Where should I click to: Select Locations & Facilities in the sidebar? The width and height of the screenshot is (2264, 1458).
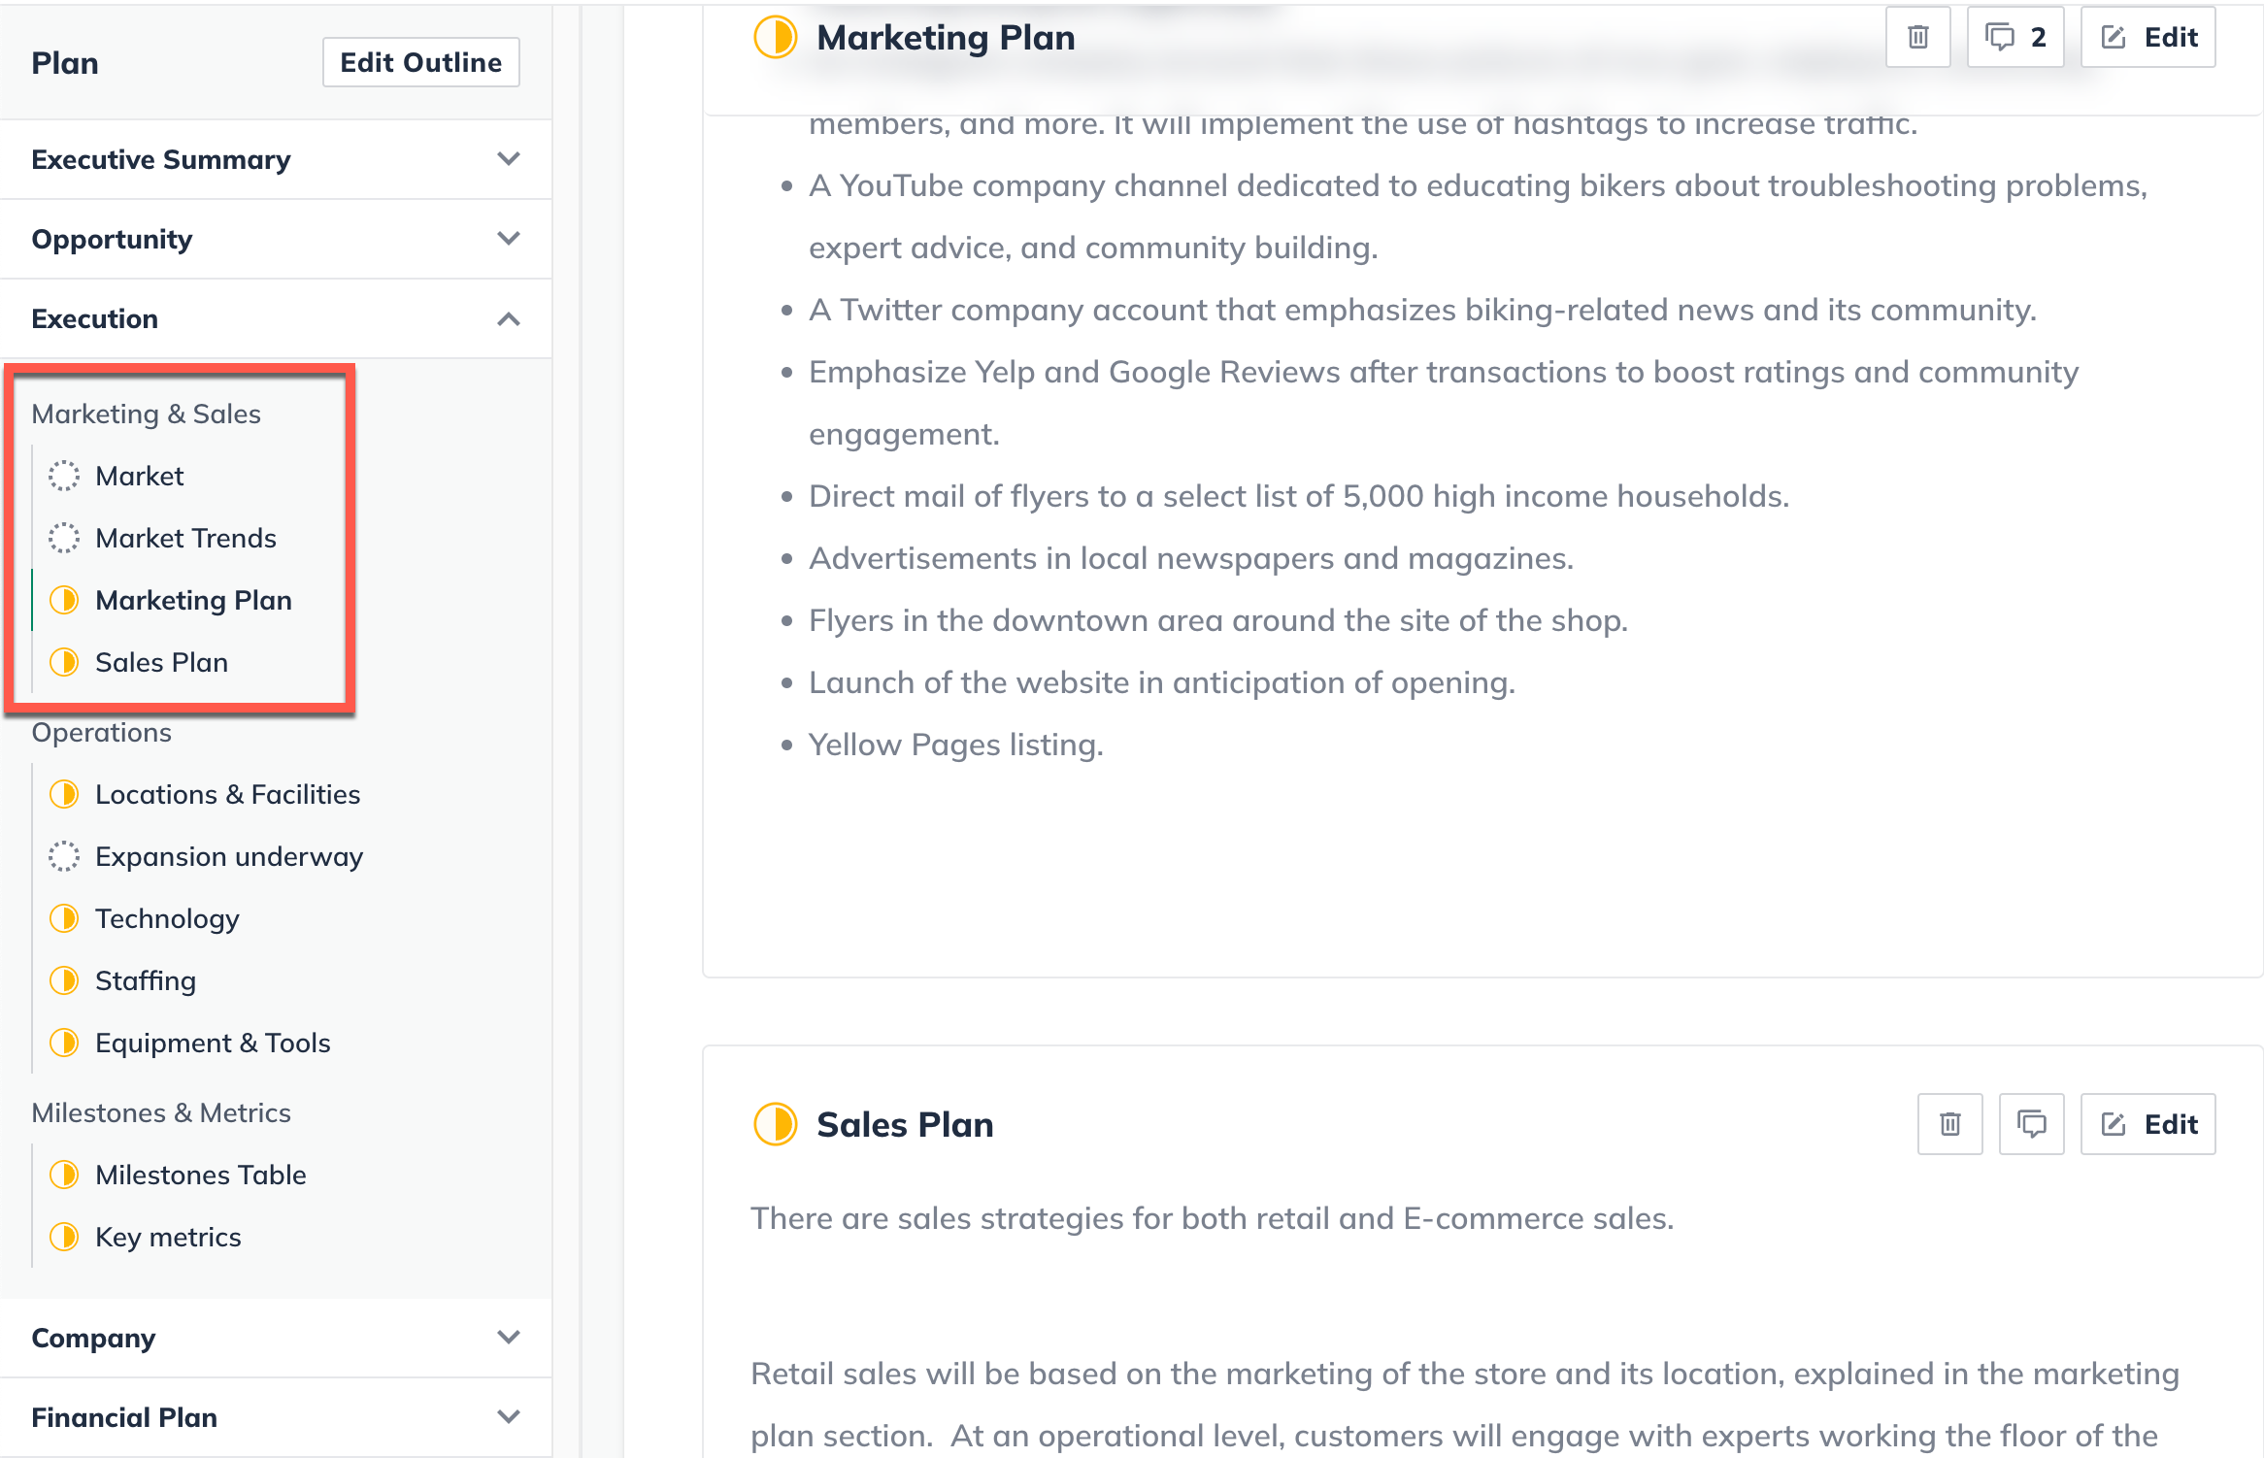click(x=228, y=794)
